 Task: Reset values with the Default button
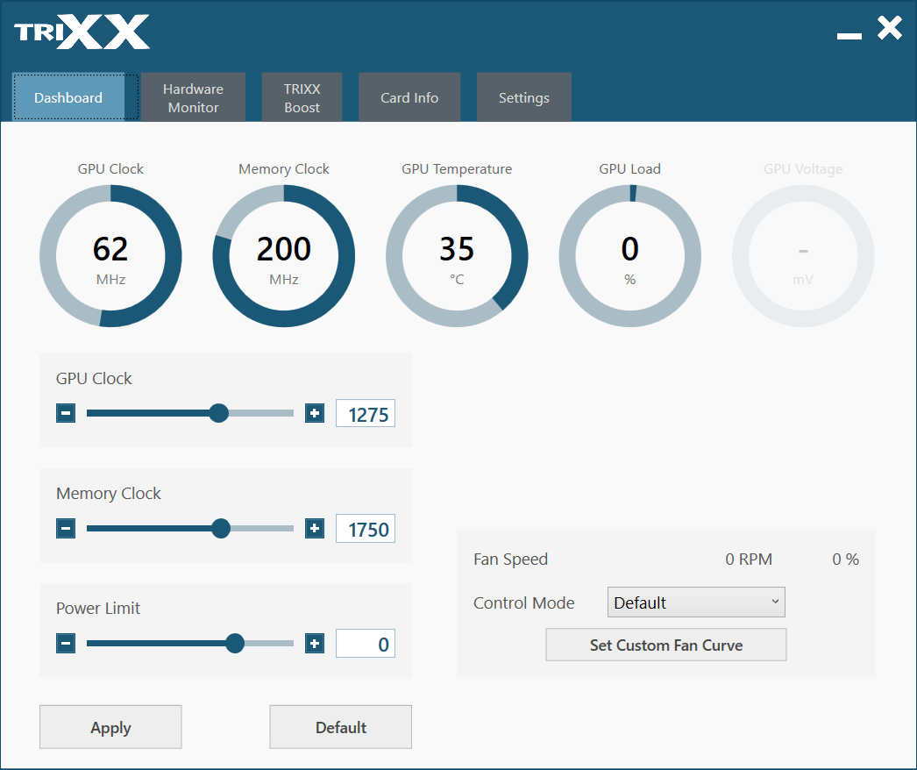341,727
